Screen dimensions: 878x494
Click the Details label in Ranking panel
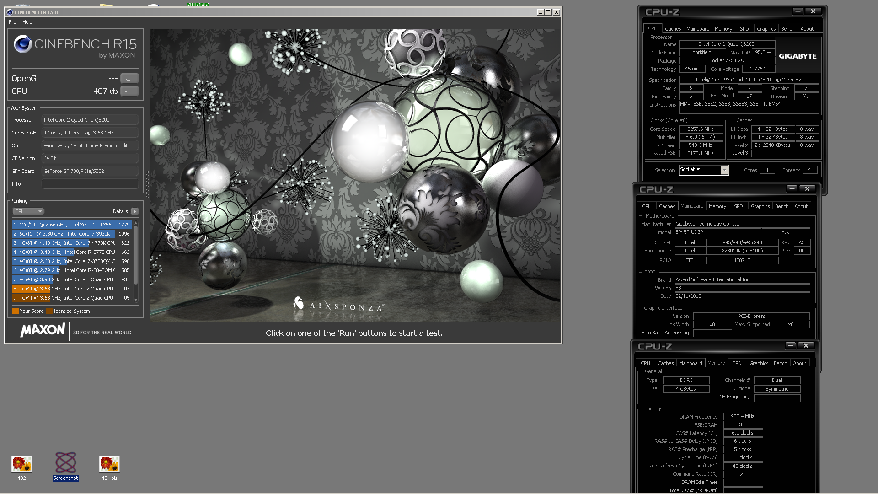(120, 211)
